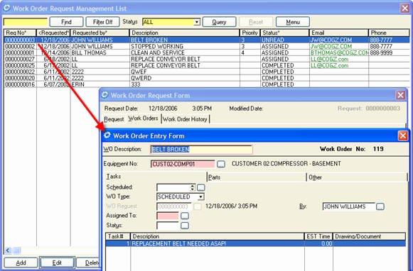413x271 pixels.
Task: Click the Query button
Action: pyautogui.click(x=219, y=22)
